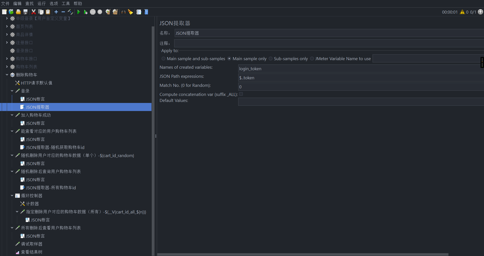Click the Paste clipboard icon
484x256 pixels.
(x=48, y=12)
